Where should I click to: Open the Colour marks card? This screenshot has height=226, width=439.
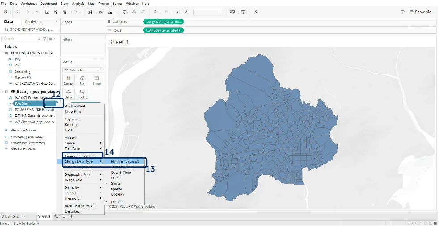[68, 80]
